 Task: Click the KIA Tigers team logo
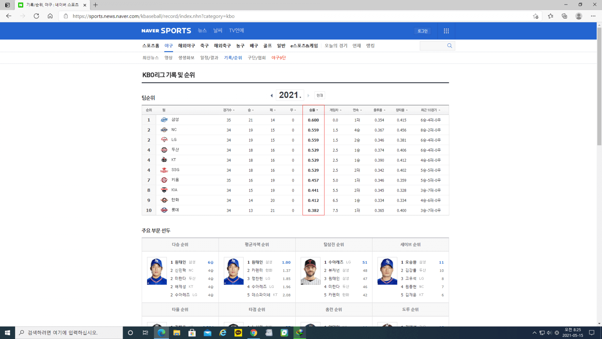(164, 190)
